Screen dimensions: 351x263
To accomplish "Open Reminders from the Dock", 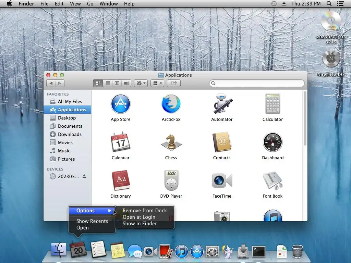I will click(98, 250).
